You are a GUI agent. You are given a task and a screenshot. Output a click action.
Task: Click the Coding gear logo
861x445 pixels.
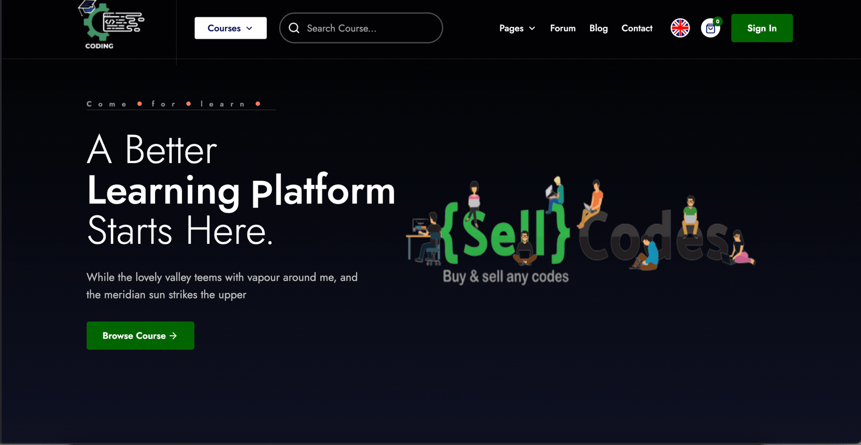[111, 25]
